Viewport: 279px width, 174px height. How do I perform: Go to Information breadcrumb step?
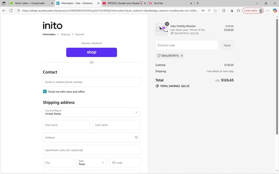pyautogui.click(x=49, y=34)
